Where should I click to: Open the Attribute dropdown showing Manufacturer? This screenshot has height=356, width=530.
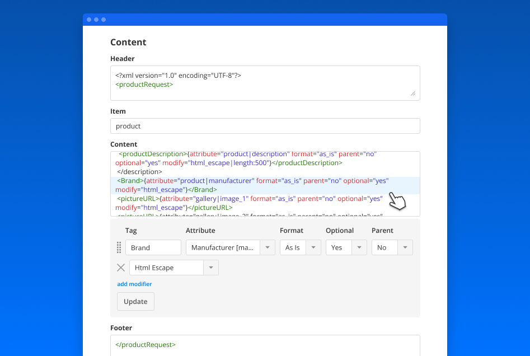267,247
